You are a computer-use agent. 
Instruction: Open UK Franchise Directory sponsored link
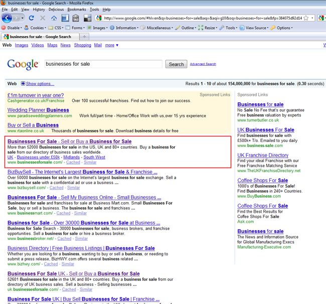pyautogui.click(x=263, y=155)
